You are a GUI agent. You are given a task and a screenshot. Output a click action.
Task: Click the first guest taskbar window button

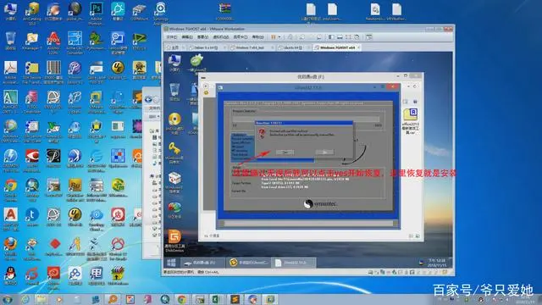tap(203, 263)
